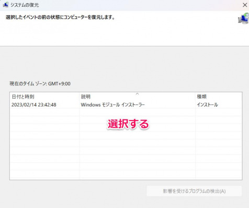Screen dimensions: 249x208
Task: Click 影響を受けるプログラムの検出(A) button
Action: click(194, 191)
